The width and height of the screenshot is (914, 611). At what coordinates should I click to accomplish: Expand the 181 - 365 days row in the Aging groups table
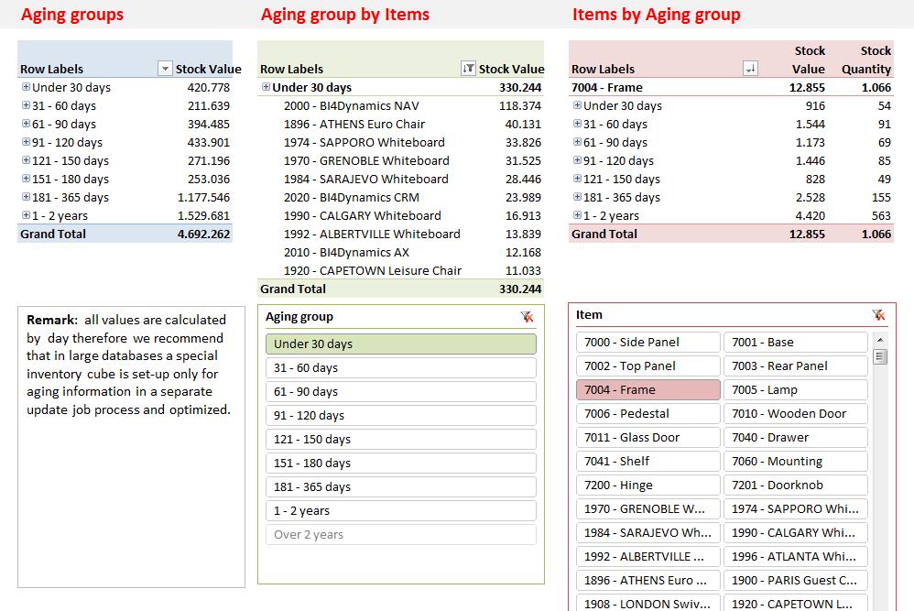pos(26,197)
